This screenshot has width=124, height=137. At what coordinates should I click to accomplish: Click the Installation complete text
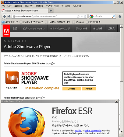point(42,88)
